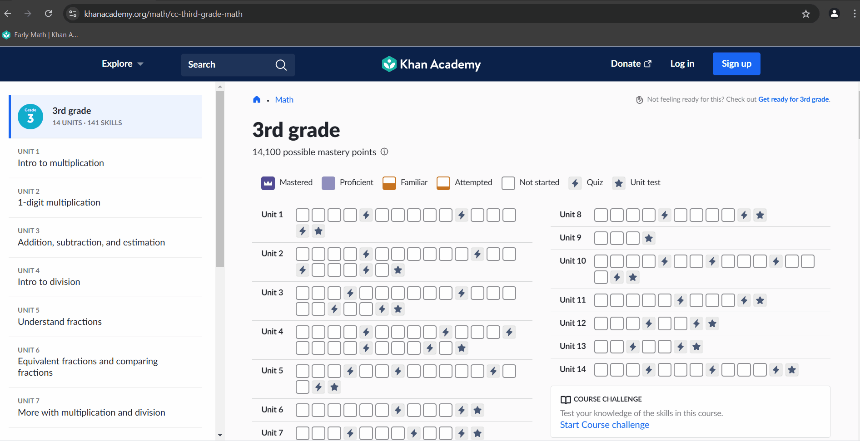
Task: Click the mastery points info icon
Action: (384, 152)
